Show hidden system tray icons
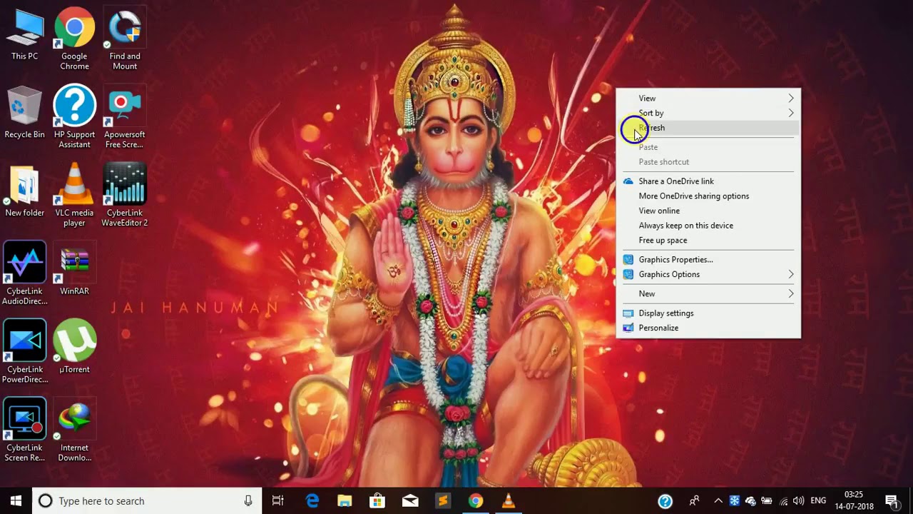Screen dimensions: 913x514 (718, 501)
